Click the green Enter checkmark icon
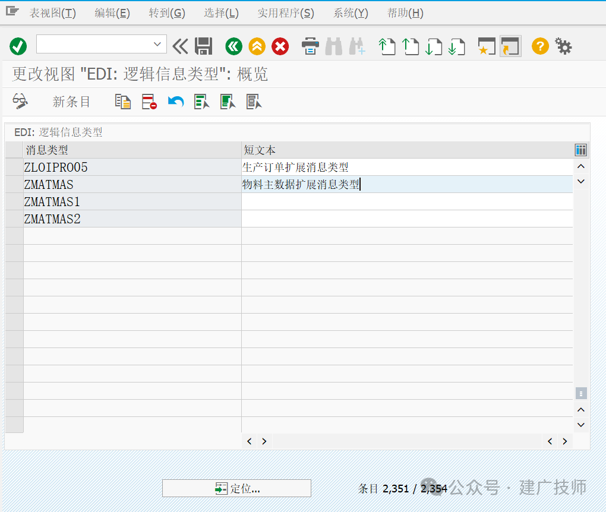Viewport: 606px width, 512px height. 18,47
